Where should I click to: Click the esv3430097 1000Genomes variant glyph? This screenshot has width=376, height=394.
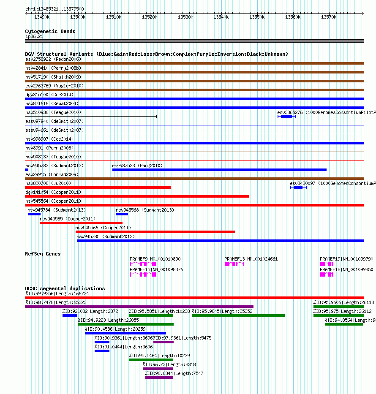[x=298, y=187]
